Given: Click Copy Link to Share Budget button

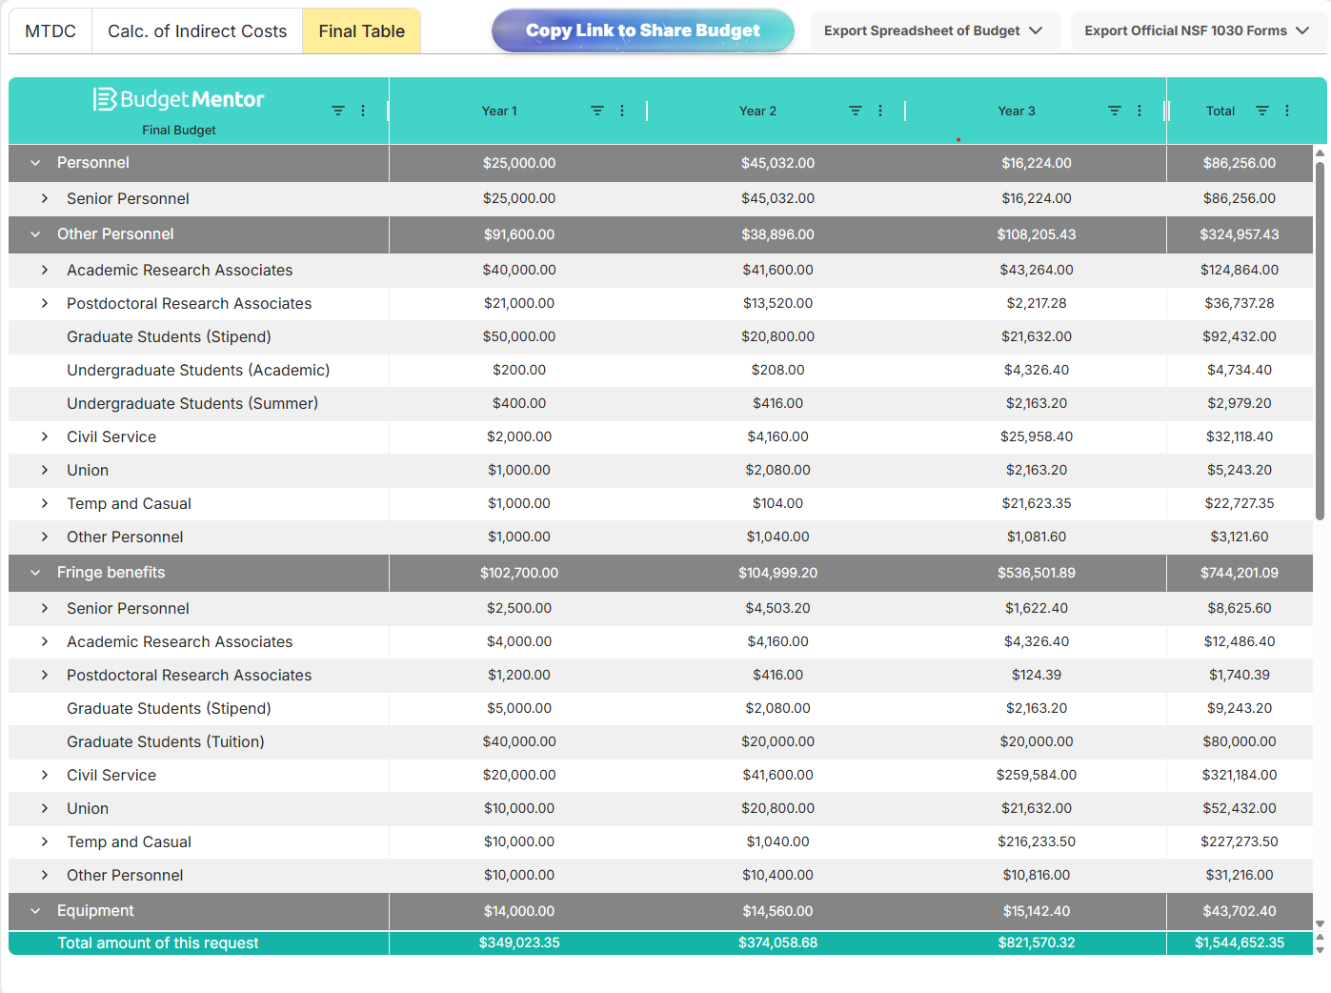Looking at the screenshot, I should point(642,30).
